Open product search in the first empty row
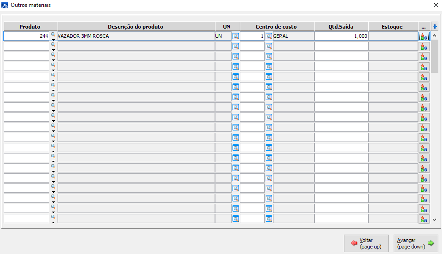The width and height of the screenshot is (442, 254). point(53,45)
